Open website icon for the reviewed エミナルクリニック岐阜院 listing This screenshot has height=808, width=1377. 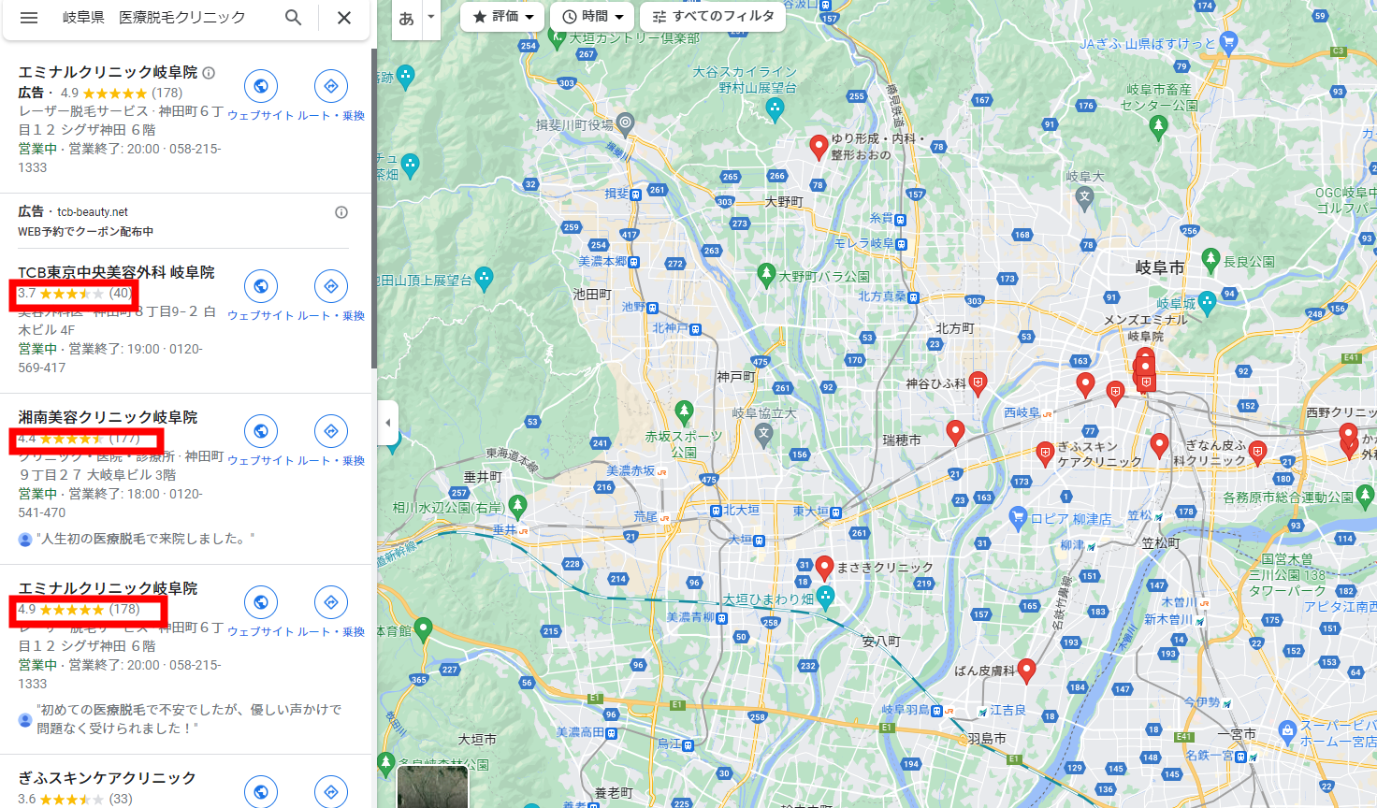(261, 602)
